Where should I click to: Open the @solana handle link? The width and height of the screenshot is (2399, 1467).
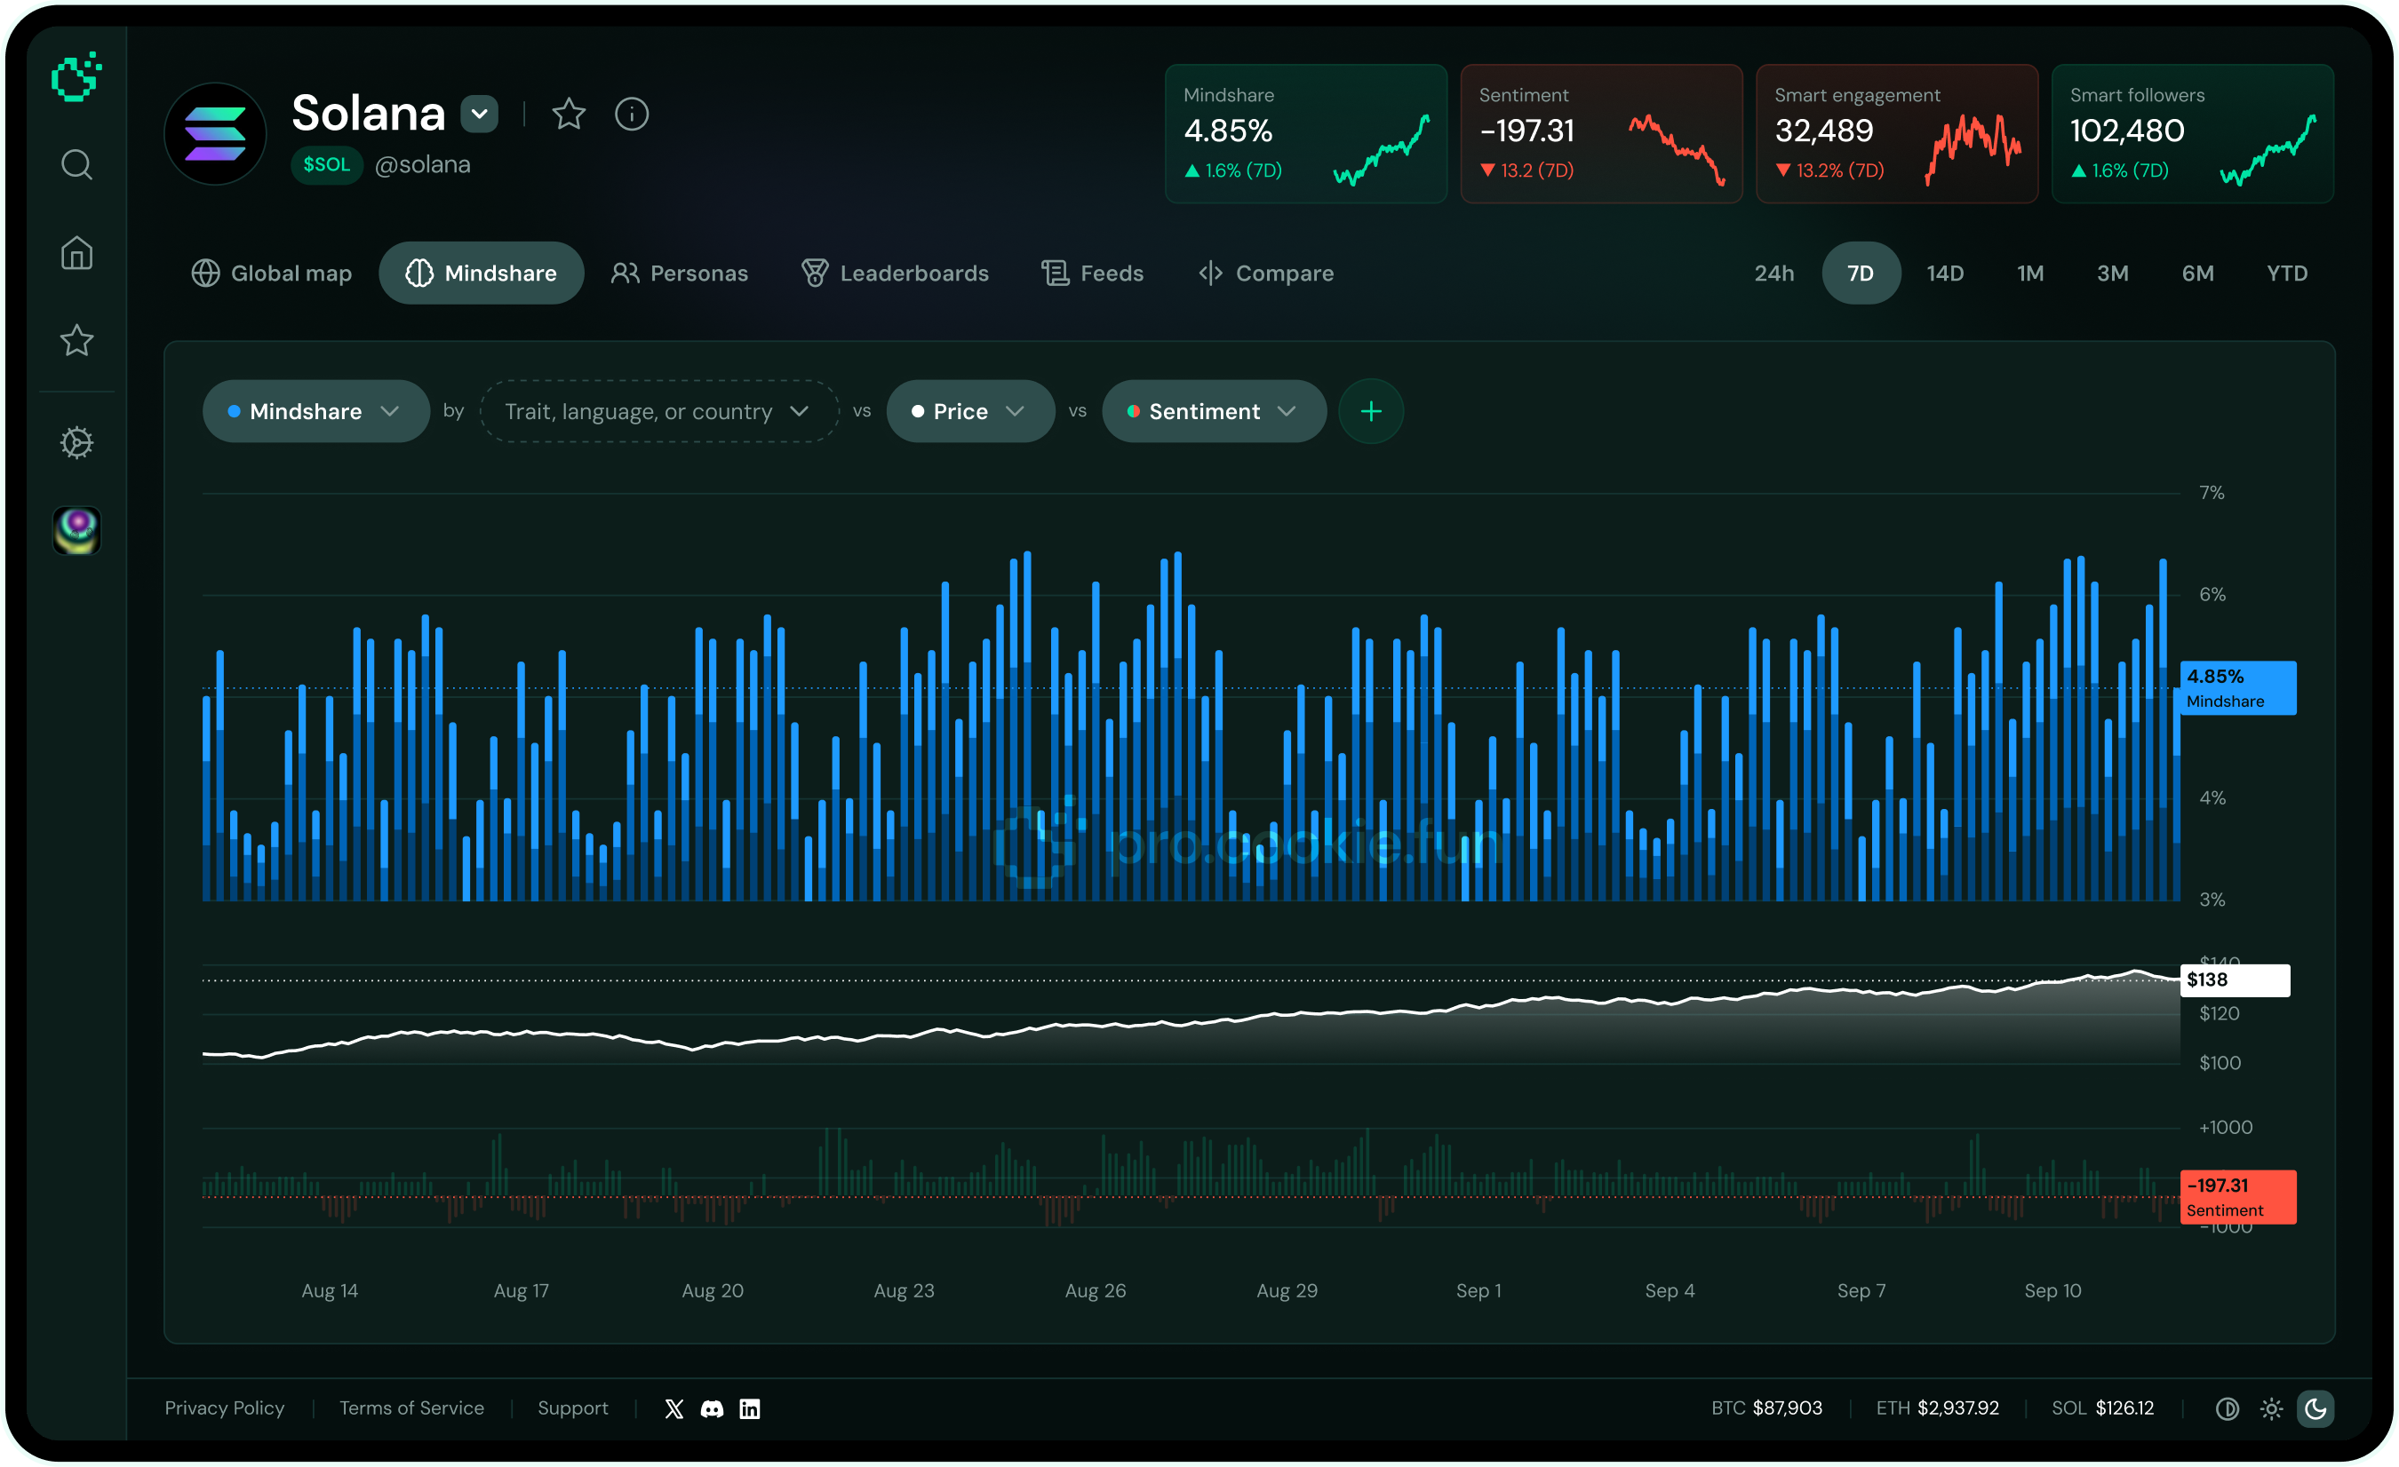[423, 164]
